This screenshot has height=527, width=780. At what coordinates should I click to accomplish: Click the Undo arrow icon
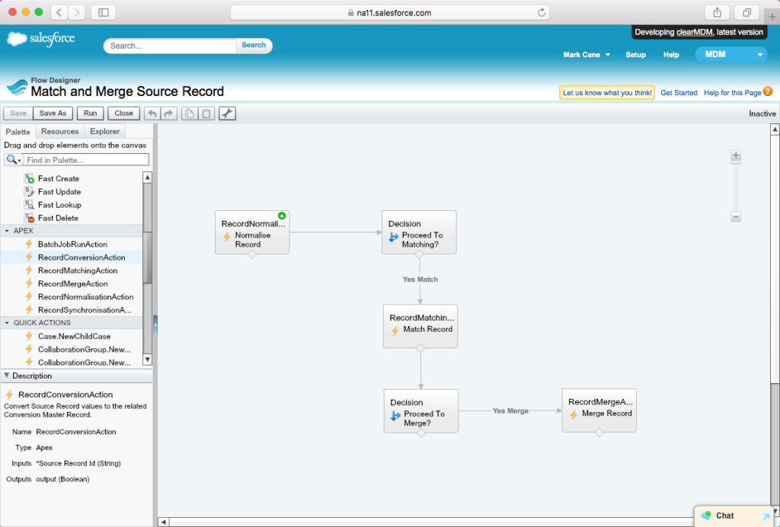(x=152, y=113)
